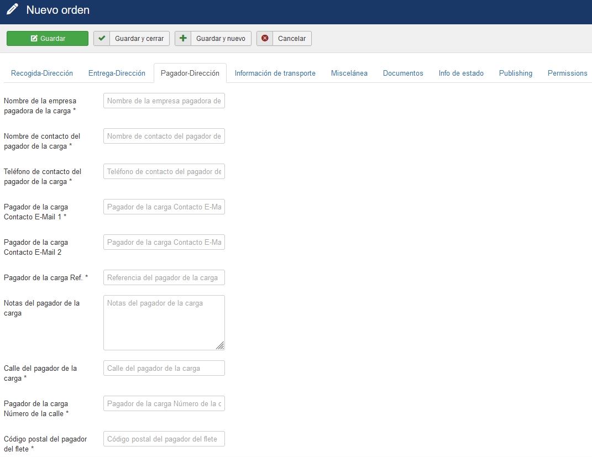Click the red X icon on Cancelar
This screenshot has height=457, width=592.
point(265,39)
